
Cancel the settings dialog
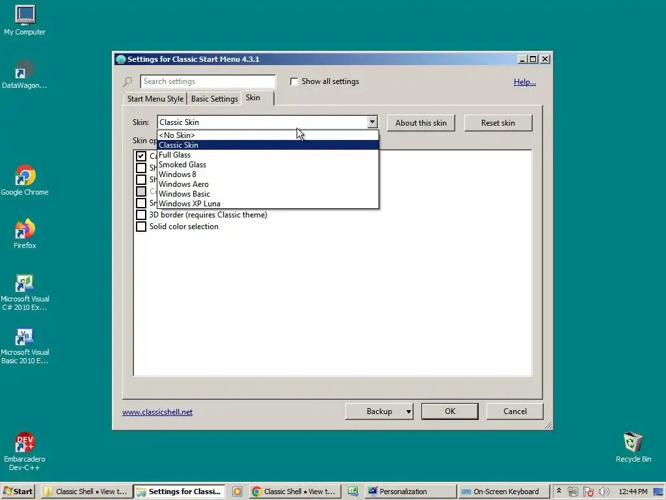pos(515,411)
